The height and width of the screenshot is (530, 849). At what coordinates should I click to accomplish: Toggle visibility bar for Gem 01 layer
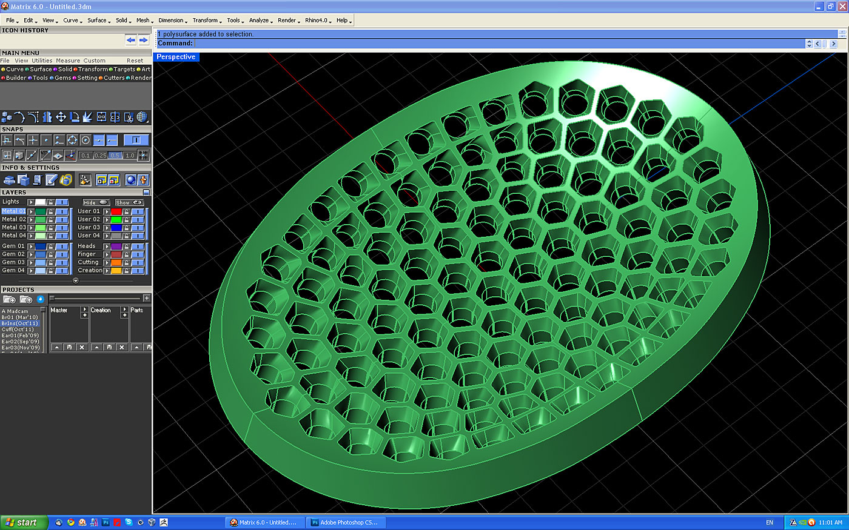[x=62, y=247]
